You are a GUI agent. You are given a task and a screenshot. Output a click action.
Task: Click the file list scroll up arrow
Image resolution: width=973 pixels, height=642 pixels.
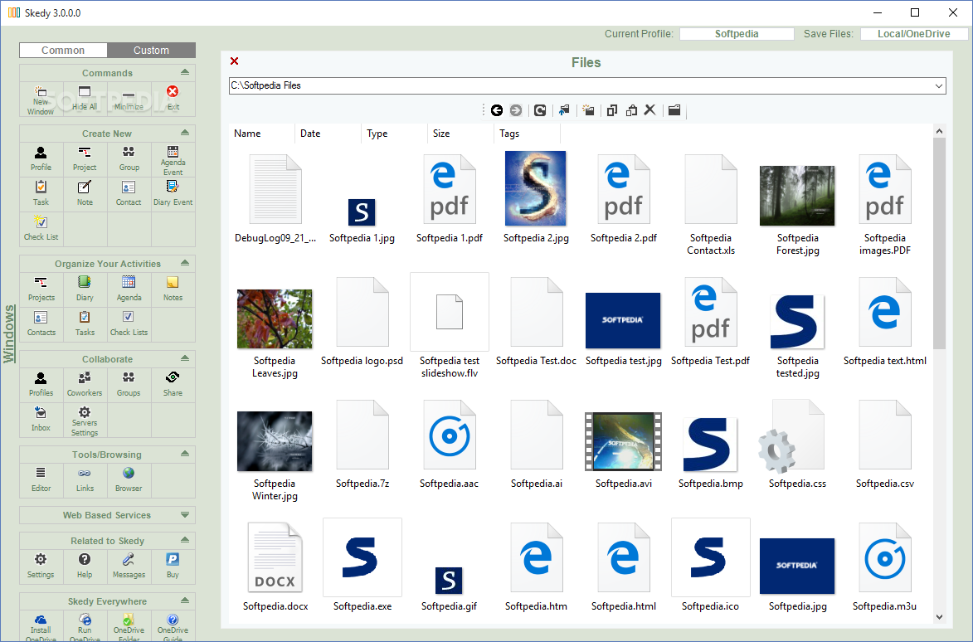coord(939,131)
